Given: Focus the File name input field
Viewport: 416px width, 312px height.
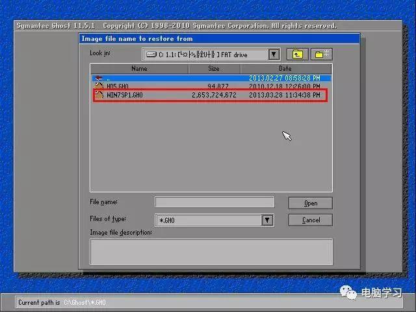Looking at the screenshot, I should 214,202.
